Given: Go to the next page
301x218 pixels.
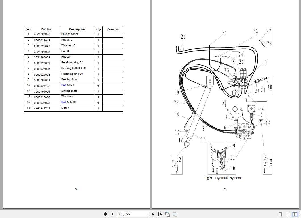Looking at the screenshot, I should tap(153, 214).
